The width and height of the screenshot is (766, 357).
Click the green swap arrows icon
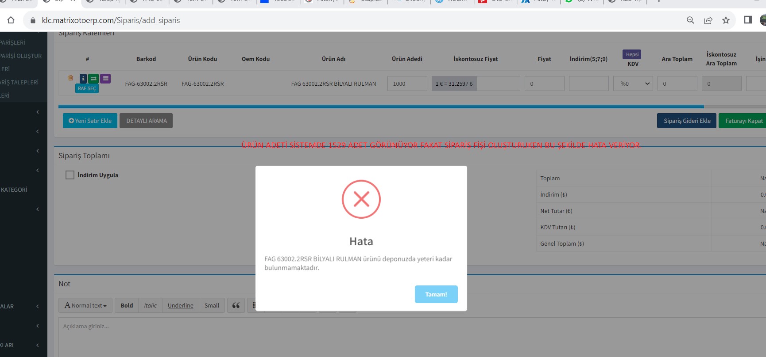coord(93,79)
